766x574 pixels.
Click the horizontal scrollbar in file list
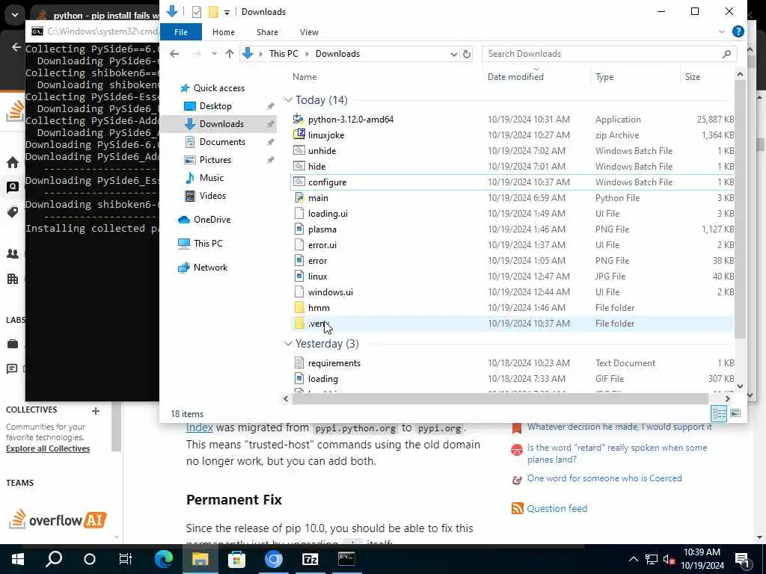coord(500,399)
